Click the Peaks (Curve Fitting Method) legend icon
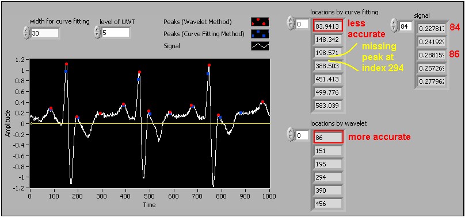The width and height of the screenshot is (465, 218). pyautogui.click(x=260, y=34)
